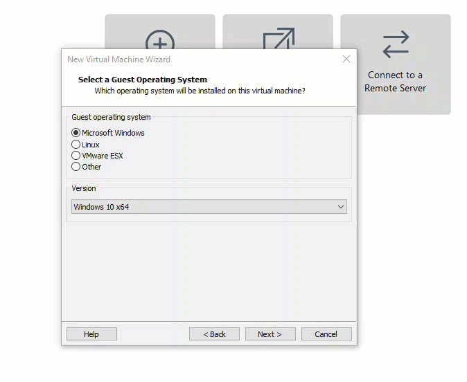Proceed with the Next > button
The height and width of the screenshot is (382, 467).
(x=270, y=334)
